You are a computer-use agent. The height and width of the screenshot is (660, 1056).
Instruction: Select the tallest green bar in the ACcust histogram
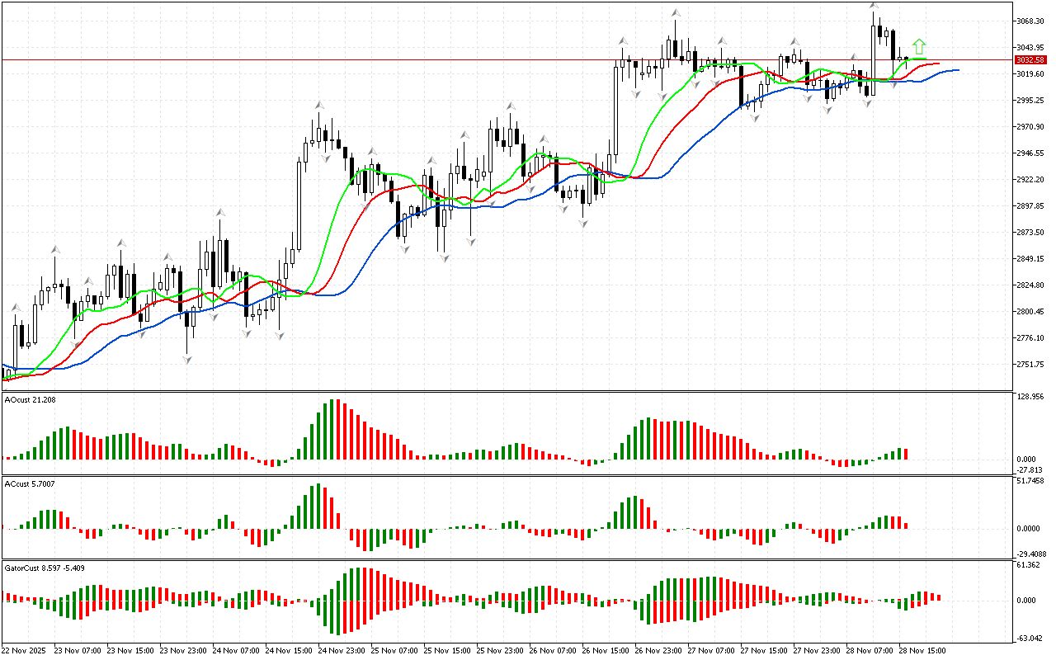[318, 507]
